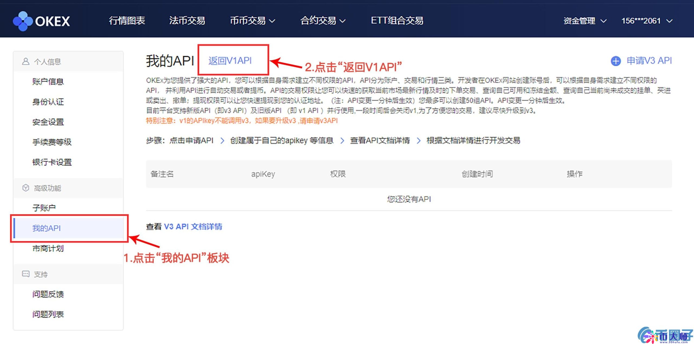694x344 pixels.
Task: Click the chevron after 查看API文档详情 step
Action: (419, 141)
